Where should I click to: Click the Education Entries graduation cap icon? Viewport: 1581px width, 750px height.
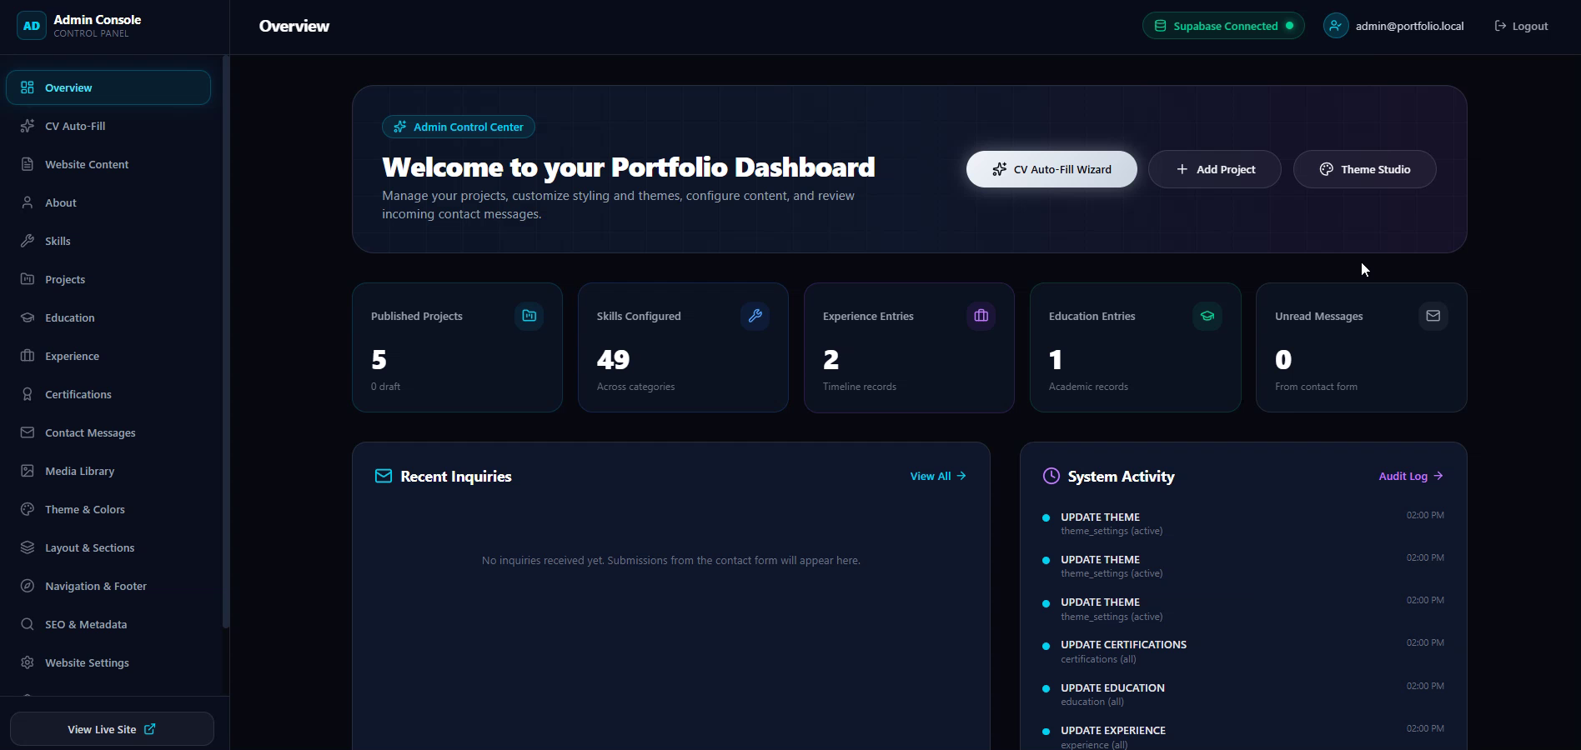(x=1207, y=316)
